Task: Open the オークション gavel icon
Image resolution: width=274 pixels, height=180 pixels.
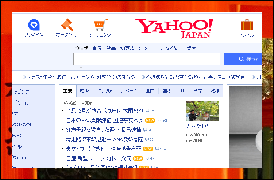Action: pyautogui.click(x=67, y=25)
